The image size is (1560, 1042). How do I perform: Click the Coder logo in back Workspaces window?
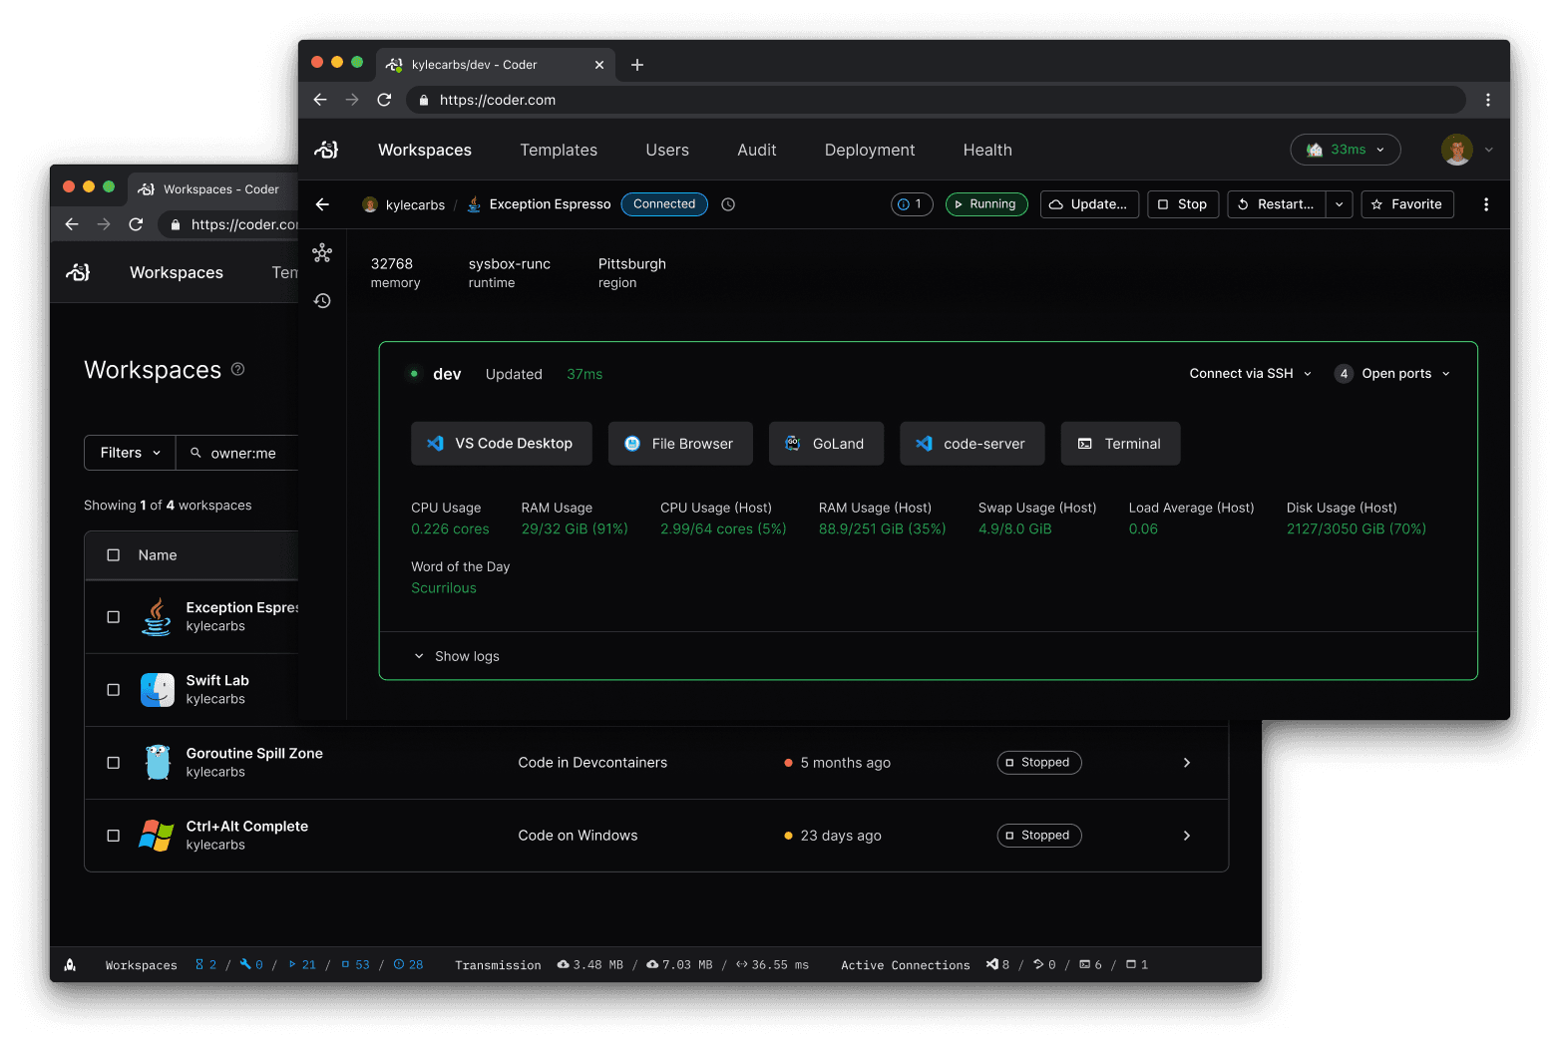78,272
